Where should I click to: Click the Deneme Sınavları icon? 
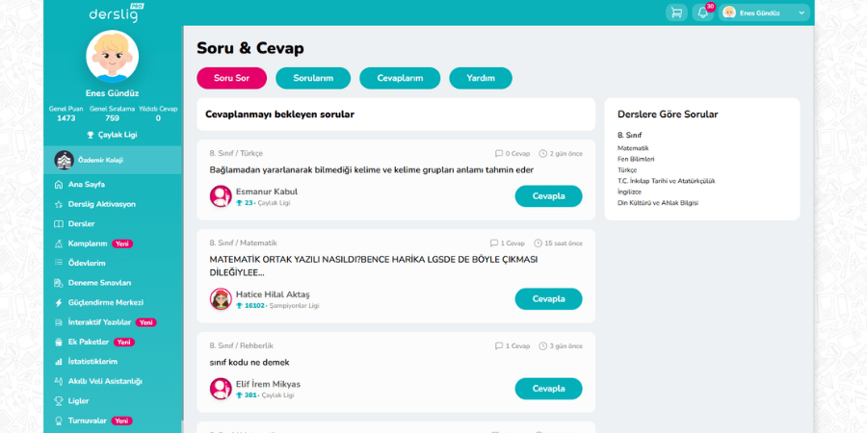click(59, 283)
